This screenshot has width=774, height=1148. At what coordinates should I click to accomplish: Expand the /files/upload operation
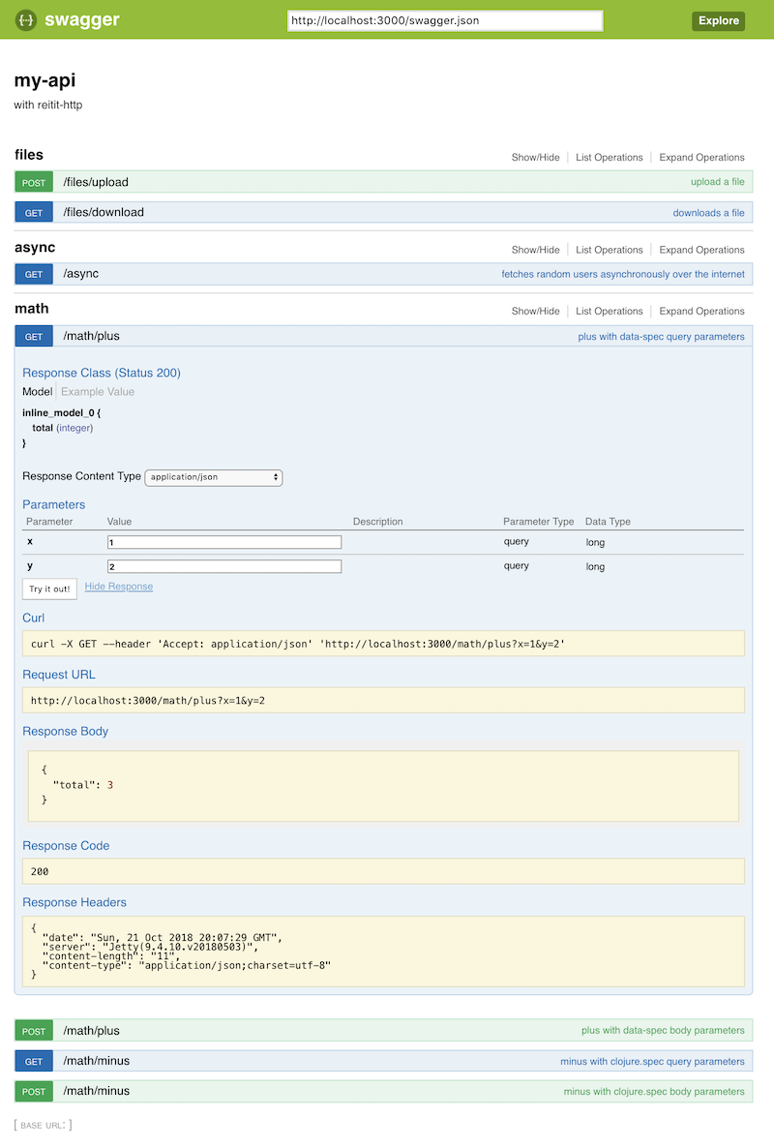(x=96, y=182)
